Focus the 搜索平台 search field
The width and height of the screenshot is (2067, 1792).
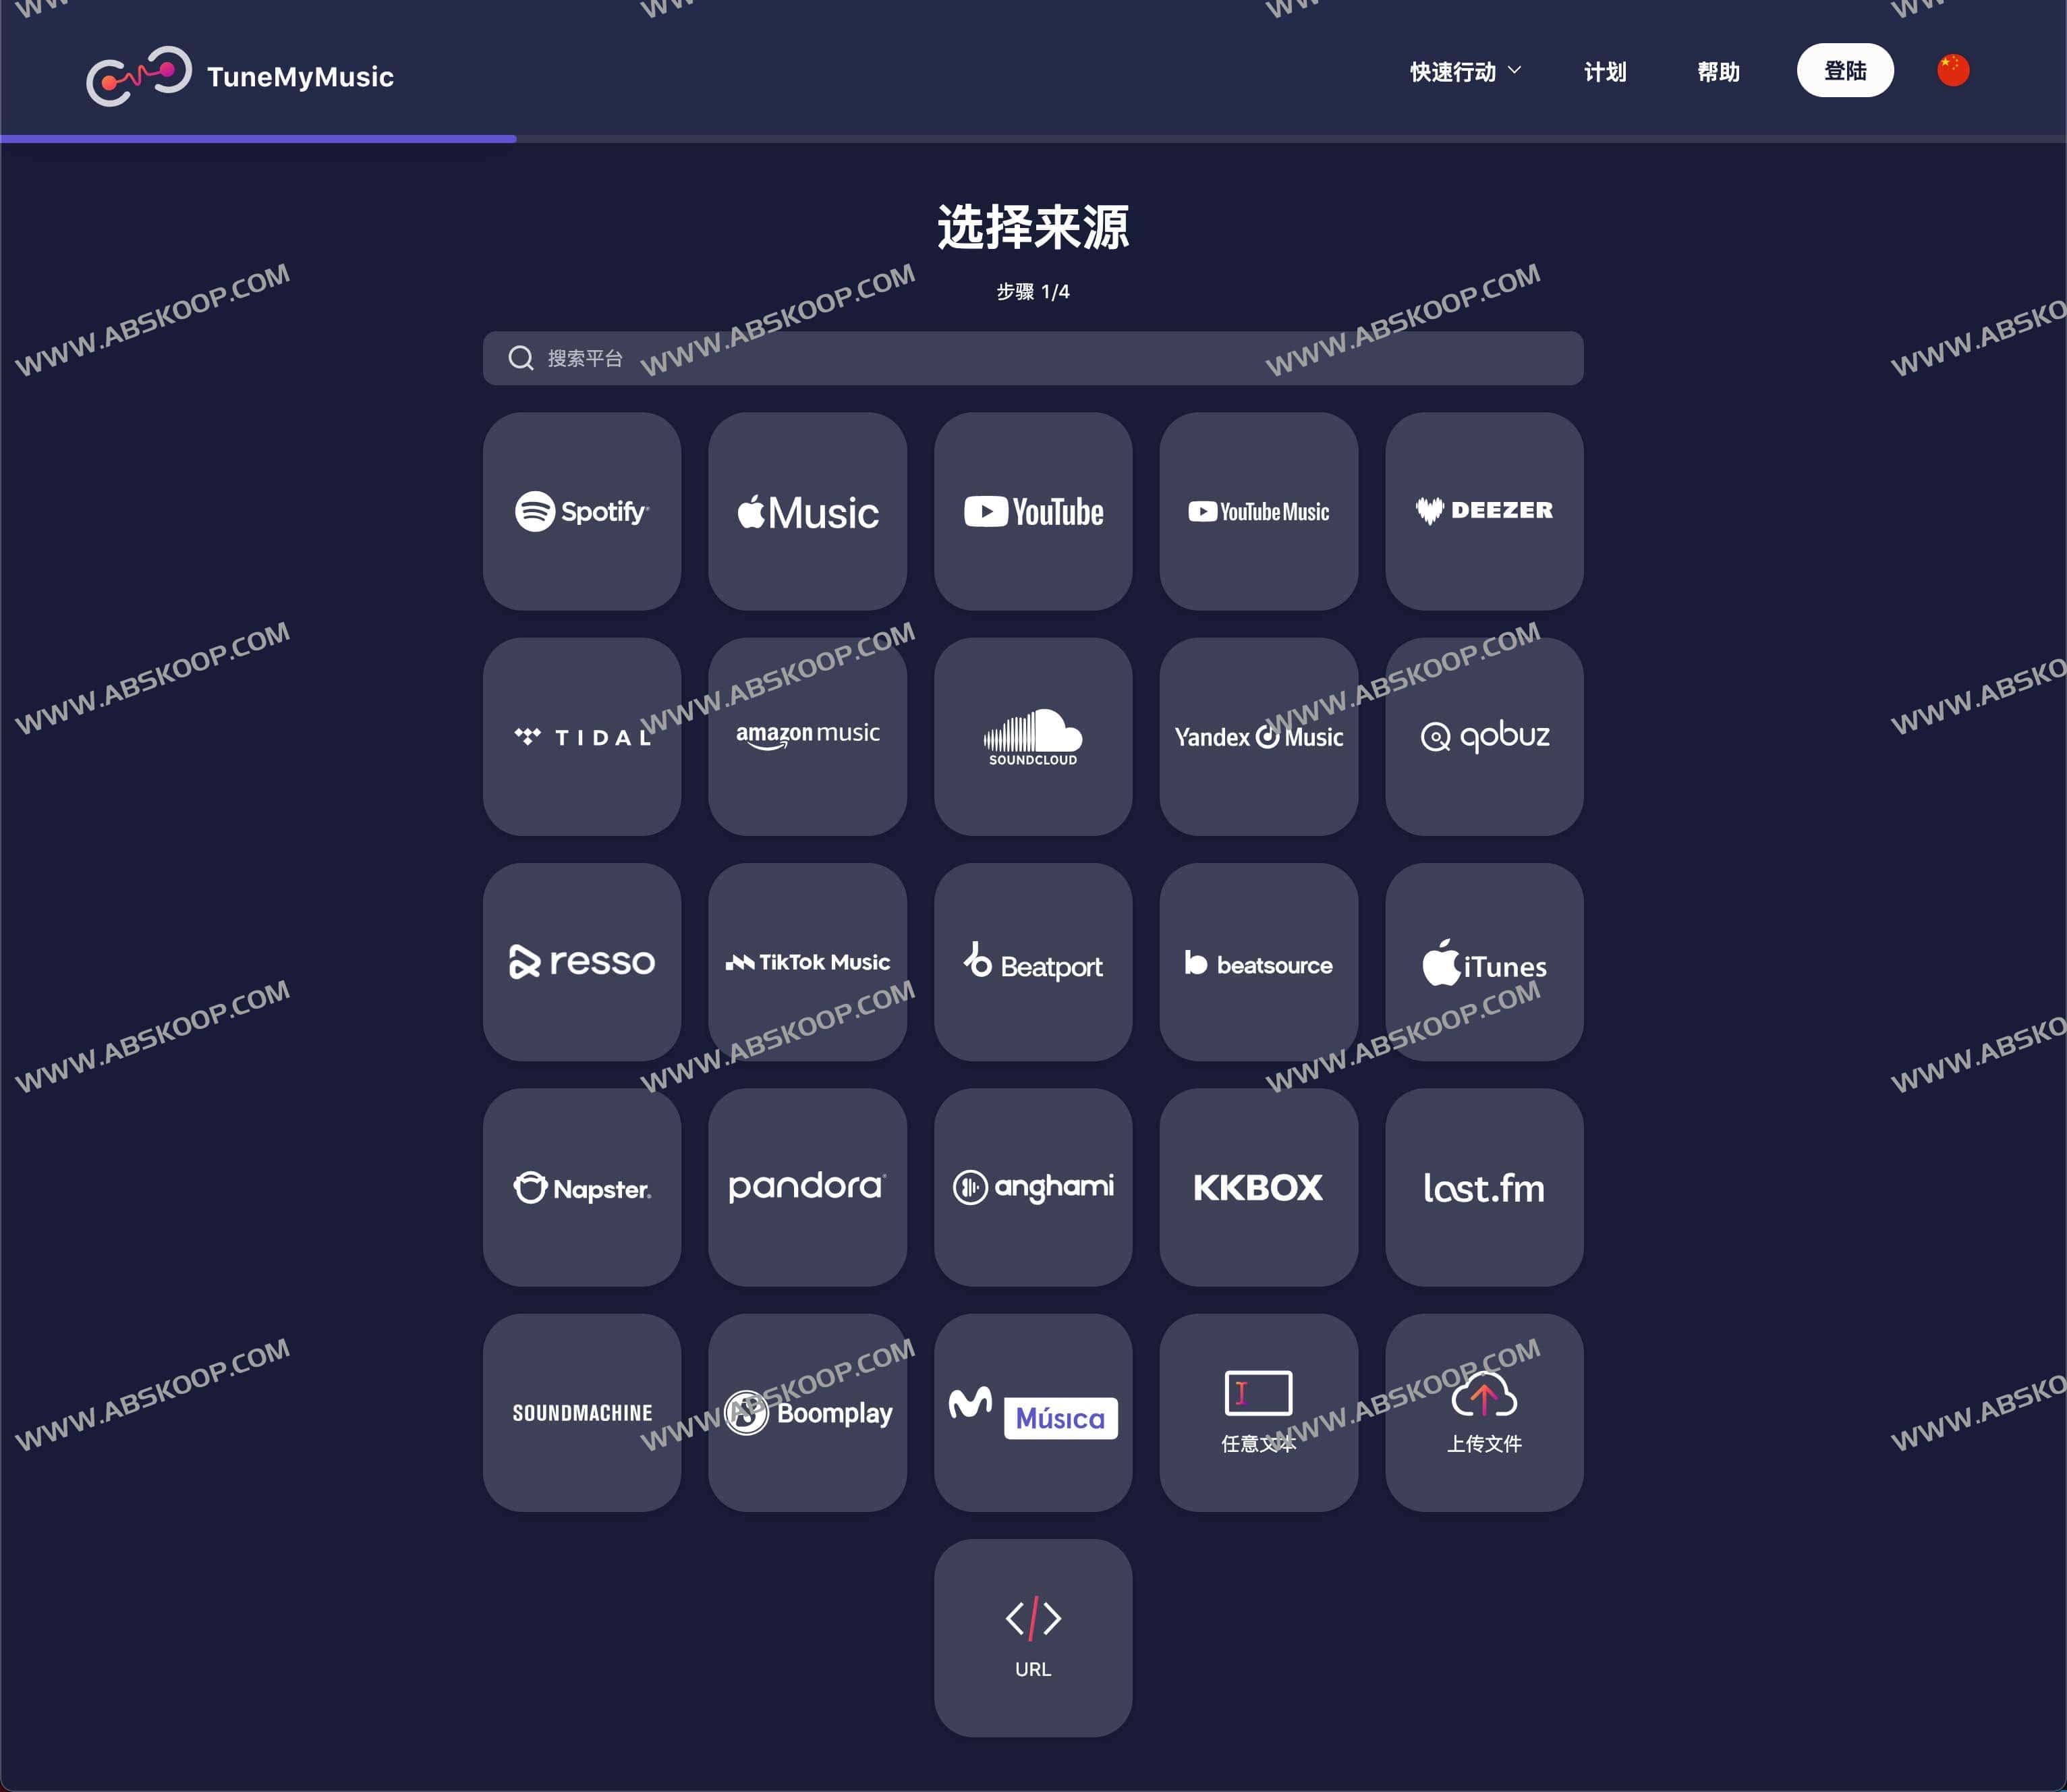click(1033, 358)
